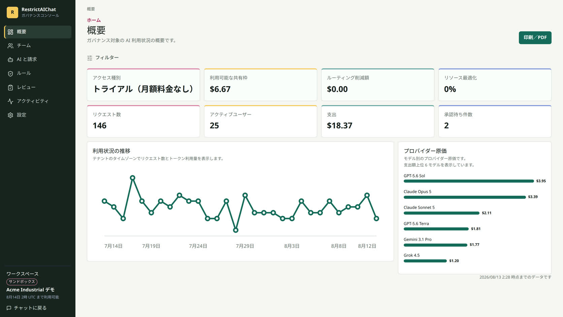Click the filter sliders icon
563x317 pixels.
coord(90,58)
